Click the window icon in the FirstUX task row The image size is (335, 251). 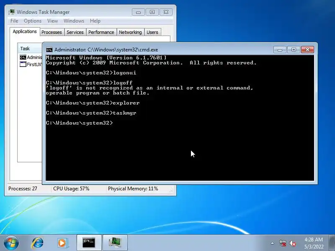click(23, 64)
